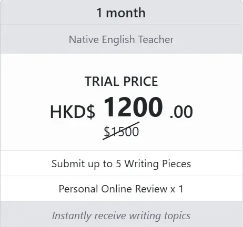Viewport: 243px width, 227px height.
Task: Click the words "writing topics" in footer
Action: coord(160,216)
